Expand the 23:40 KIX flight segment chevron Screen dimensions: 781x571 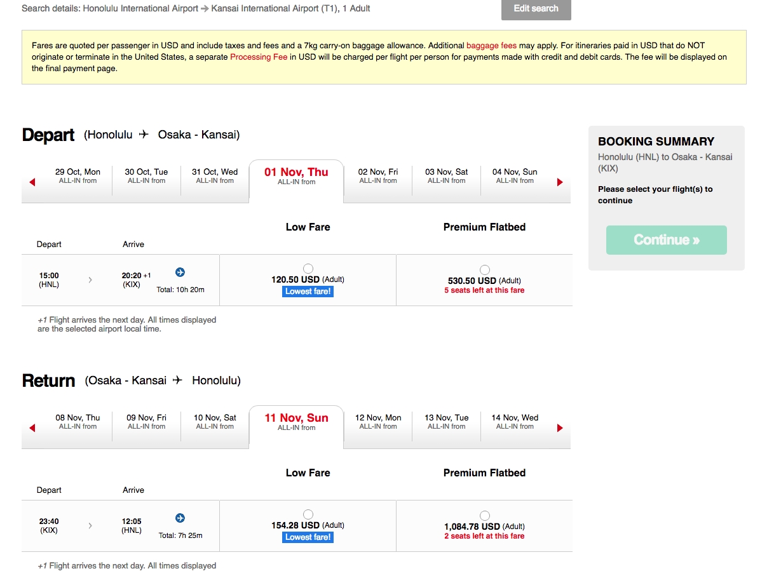pyautogui.click(x=90, y=526)
